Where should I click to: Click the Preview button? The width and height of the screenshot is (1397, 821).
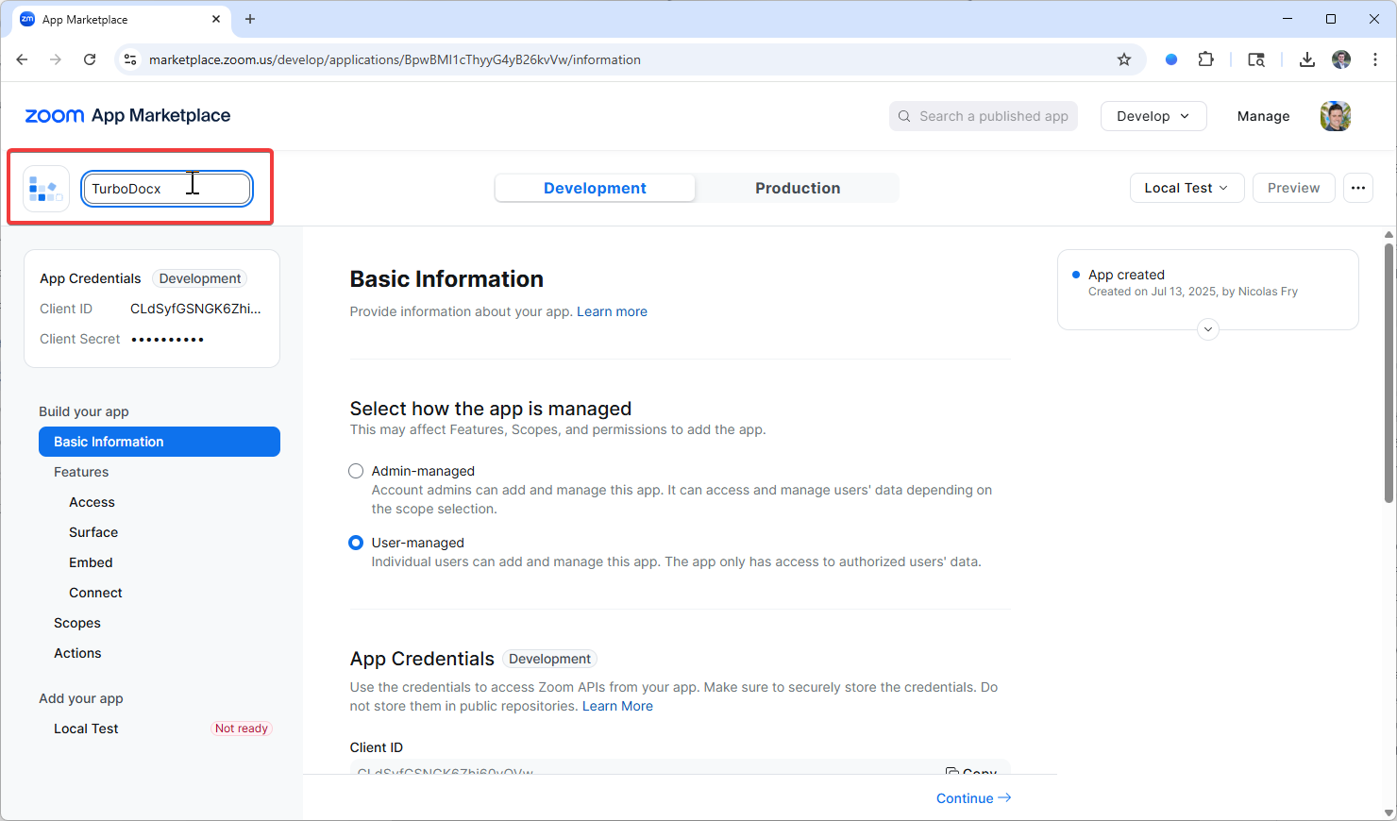1293,188
